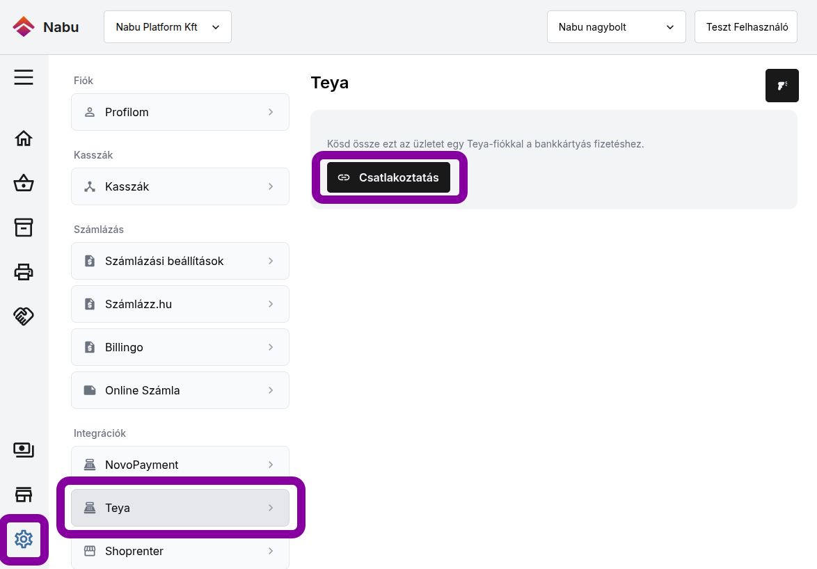Open the Profilom settings page

pos(180,112)
